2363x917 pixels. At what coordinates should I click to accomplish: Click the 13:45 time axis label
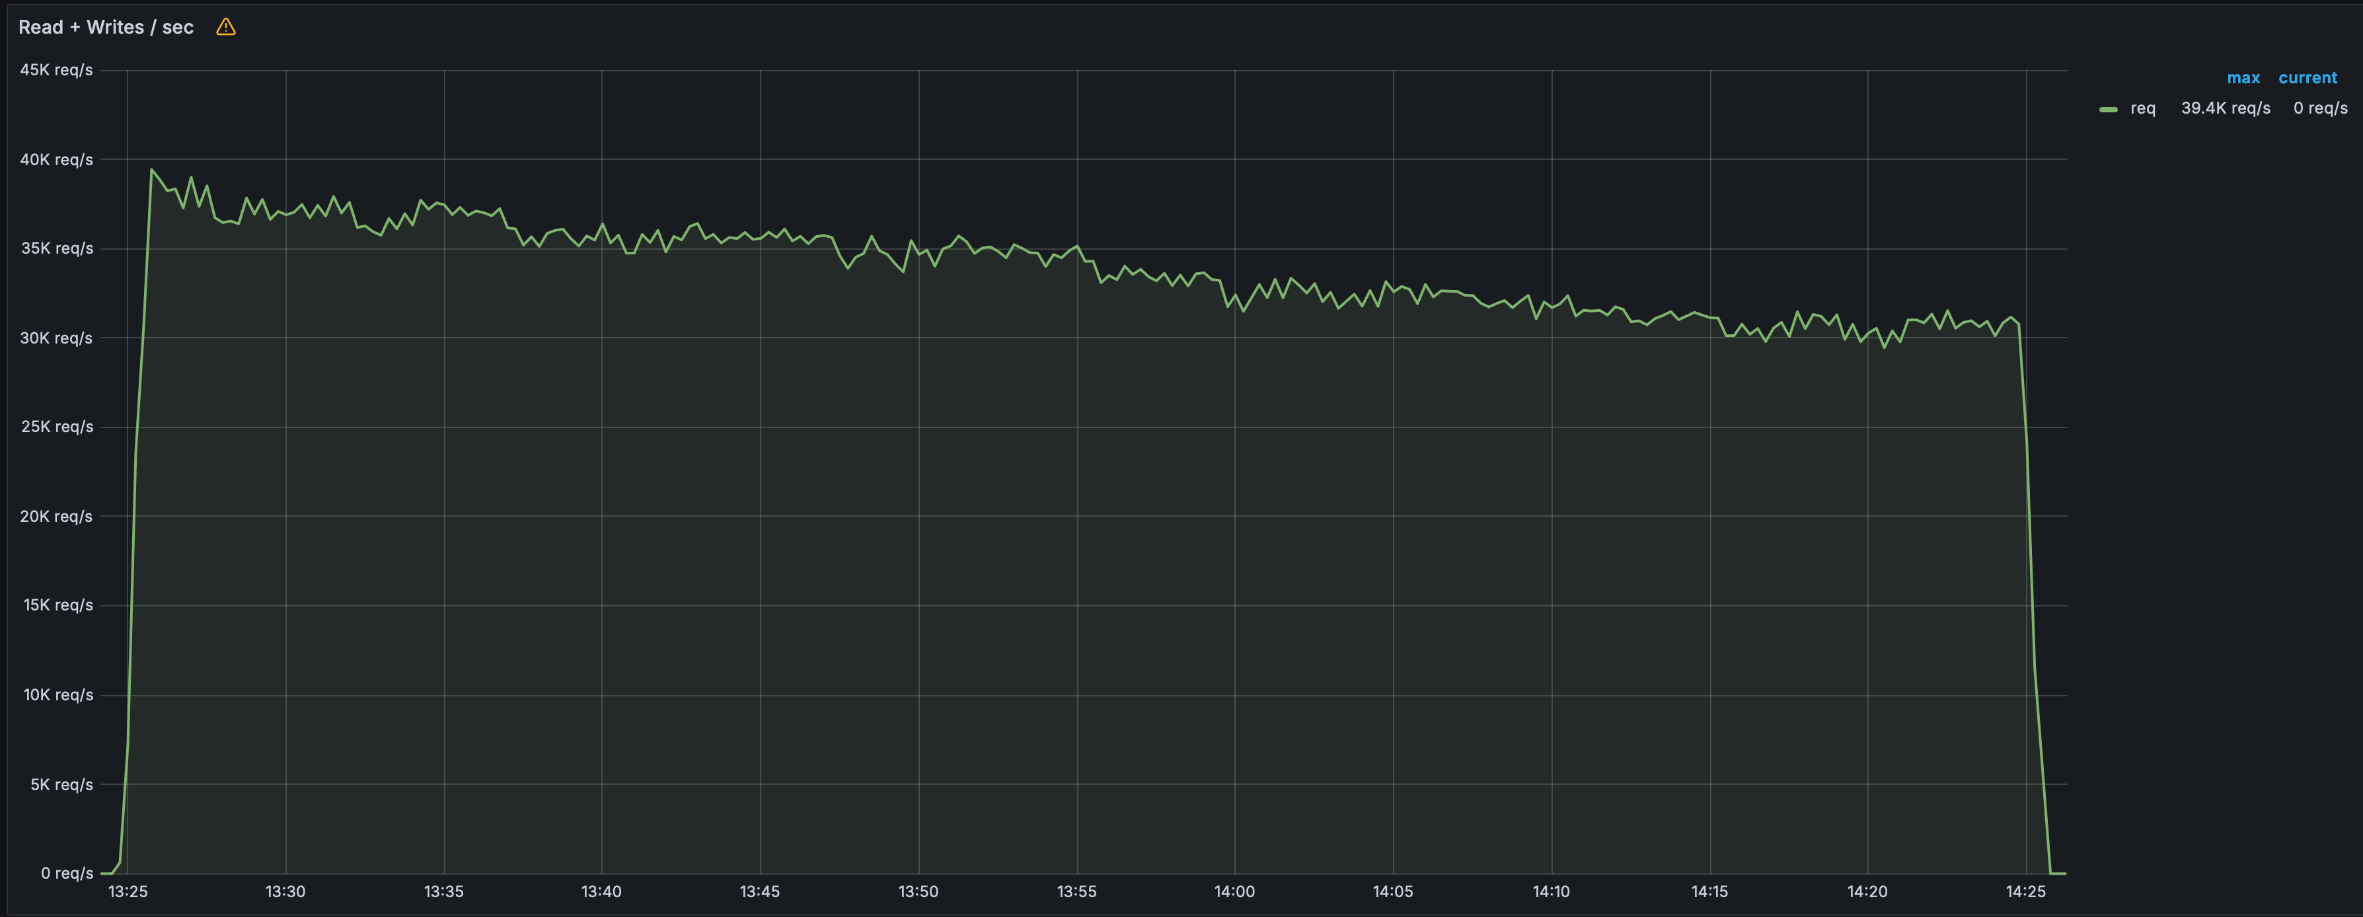point(759,891)
